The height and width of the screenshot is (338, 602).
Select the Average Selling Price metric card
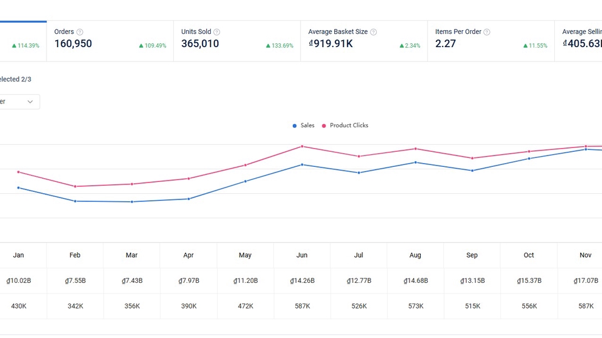pyautogui.click(x=580, y=41)
